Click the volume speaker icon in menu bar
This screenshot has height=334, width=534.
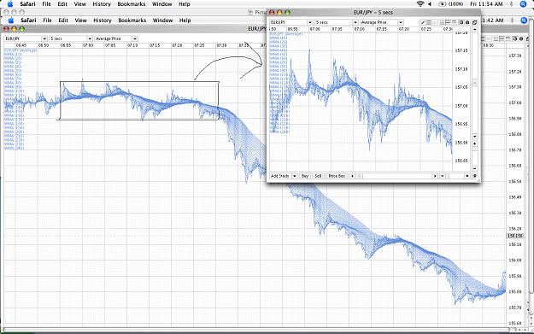tap(430, 4)
